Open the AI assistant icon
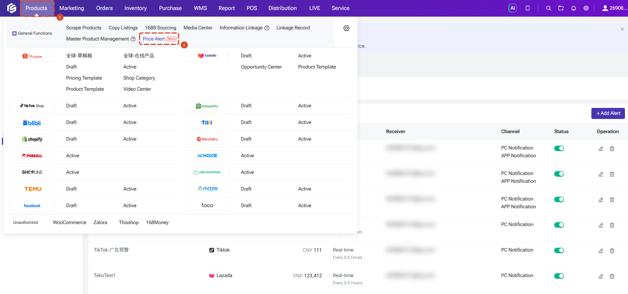 click(513, 8)
